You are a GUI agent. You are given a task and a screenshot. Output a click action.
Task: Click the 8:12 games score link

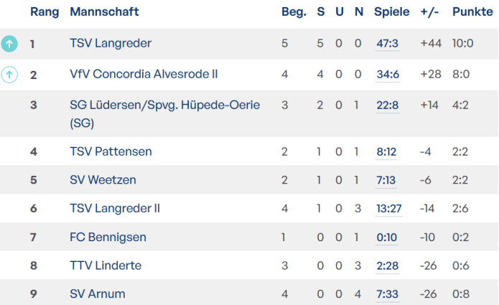tap(386, 151)
